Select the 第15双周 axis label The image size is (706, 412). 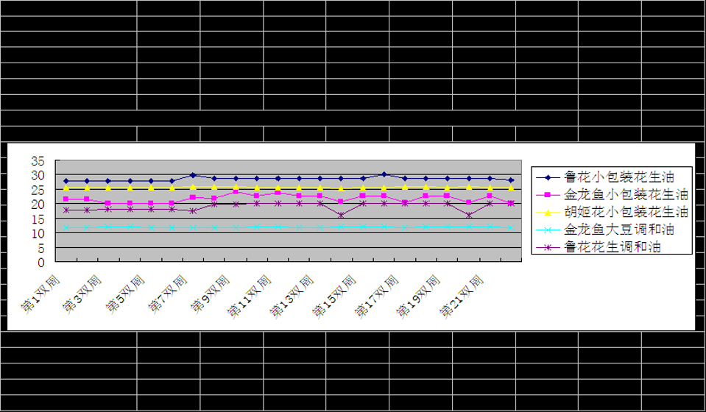point(334,296)
